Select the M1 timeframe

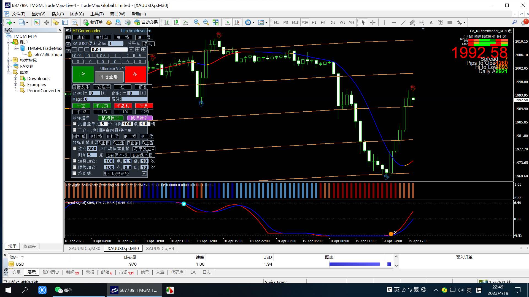276,22
